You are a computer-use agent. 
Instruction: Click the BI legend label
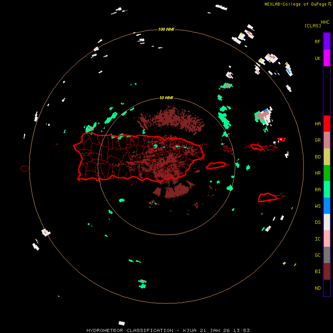pyautogui.click(x=317, y=272)
